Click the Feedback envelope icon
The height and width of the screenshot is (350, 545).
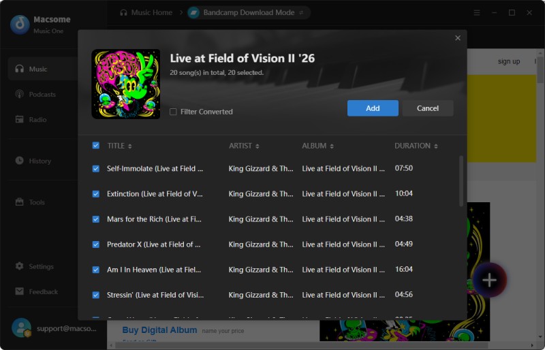(20, 291)
